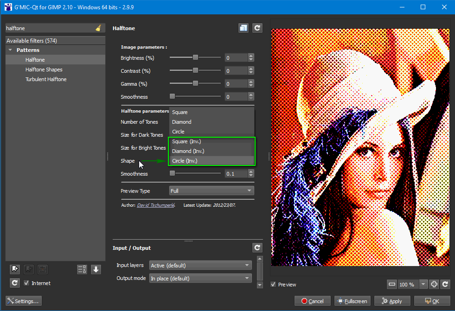Click the OK button
This screenshot has width=455, height=311.
pos(432,301)
